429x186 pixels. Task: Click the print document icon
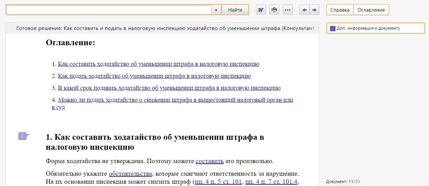(x=274, y=10)
